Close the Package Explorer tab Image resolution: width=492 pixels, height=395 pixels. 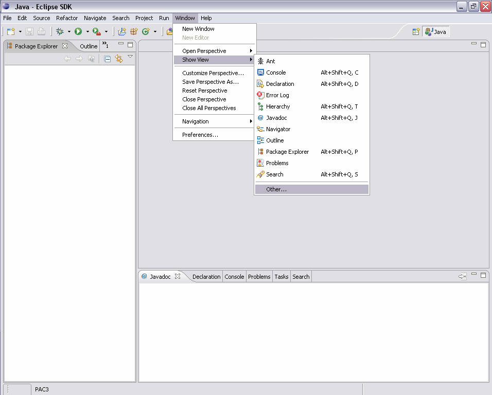[65, 46]
